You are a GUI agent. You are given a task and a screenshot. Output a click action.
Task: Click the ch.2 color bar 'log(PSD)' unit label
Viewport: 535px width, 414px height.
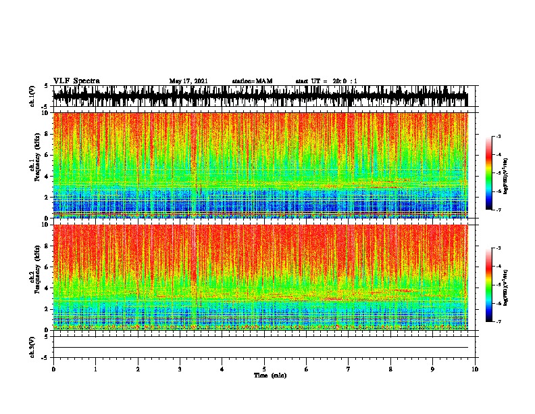click(506, 287)
